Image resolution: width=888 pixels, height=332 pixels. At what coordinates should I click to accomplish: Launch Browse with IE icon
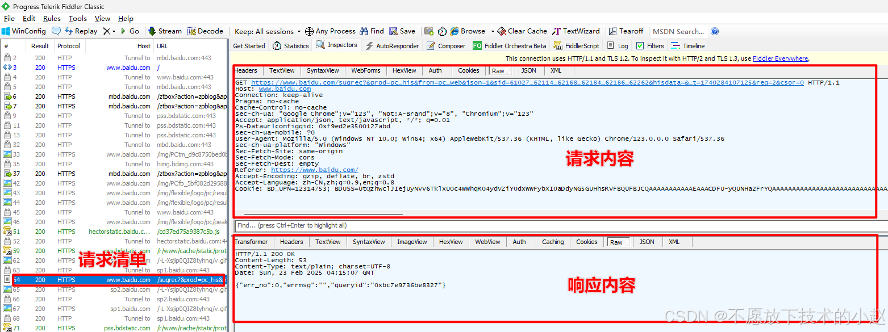click(468, 31)
